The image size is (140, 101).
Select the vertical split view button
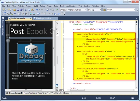click(x=57, y=85)
